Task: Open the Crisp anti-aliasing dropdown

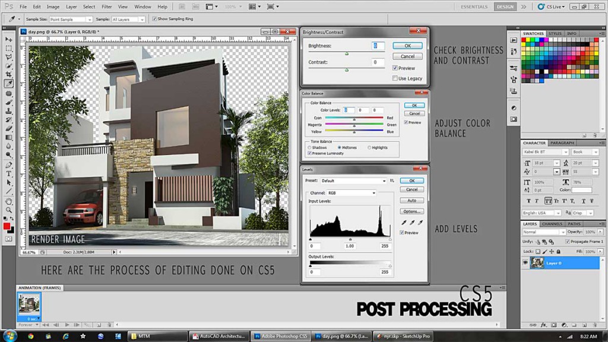Action: coord(583,213)
